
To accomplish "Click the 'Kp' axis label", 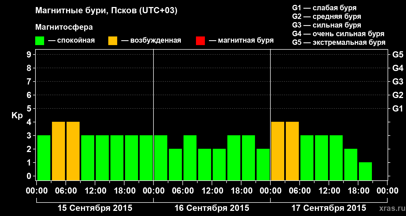I will coord(17,116).
